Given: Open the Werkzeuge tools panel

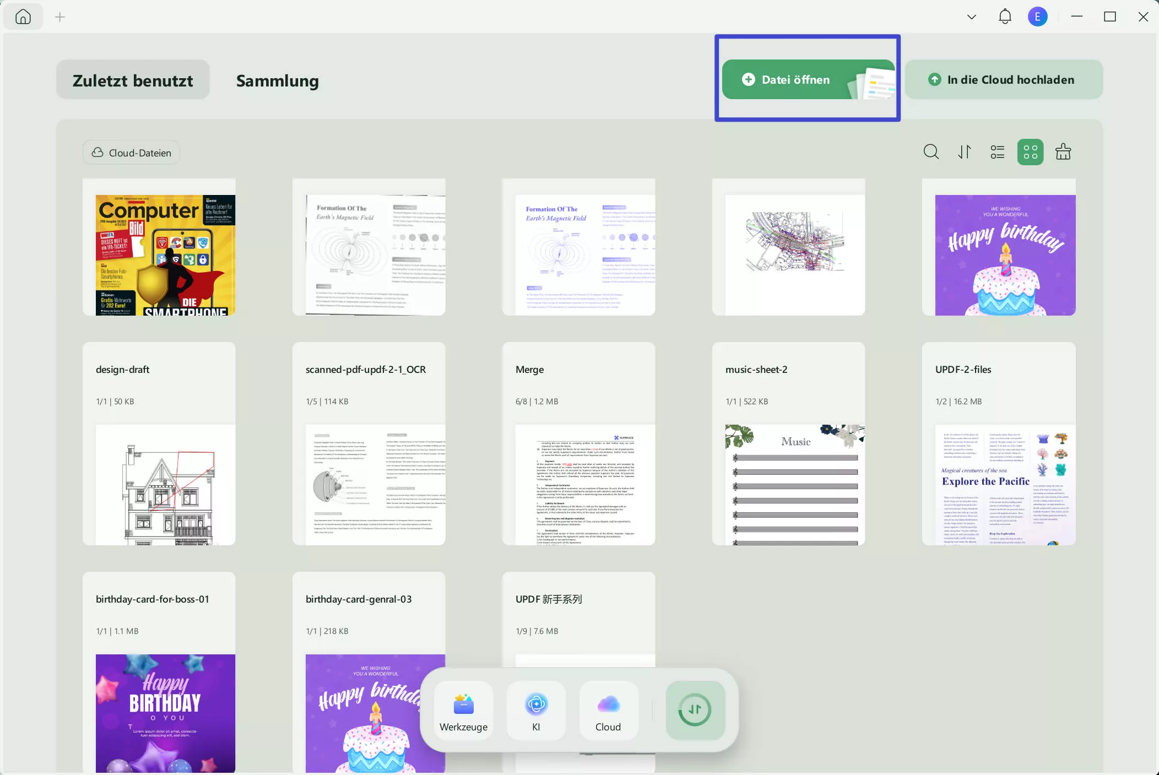Looking at the screenshot, I should [463, 710].
